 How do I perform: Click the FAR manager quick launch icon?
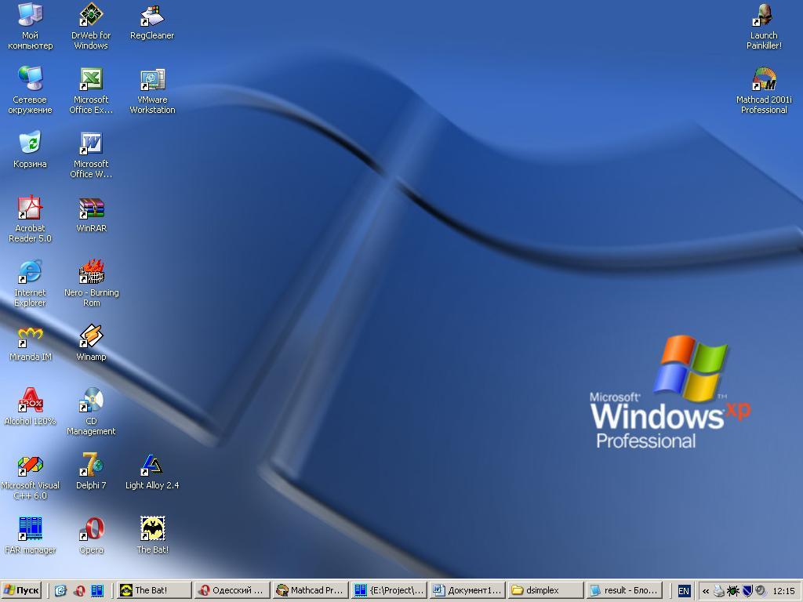[x=97, y=591]
